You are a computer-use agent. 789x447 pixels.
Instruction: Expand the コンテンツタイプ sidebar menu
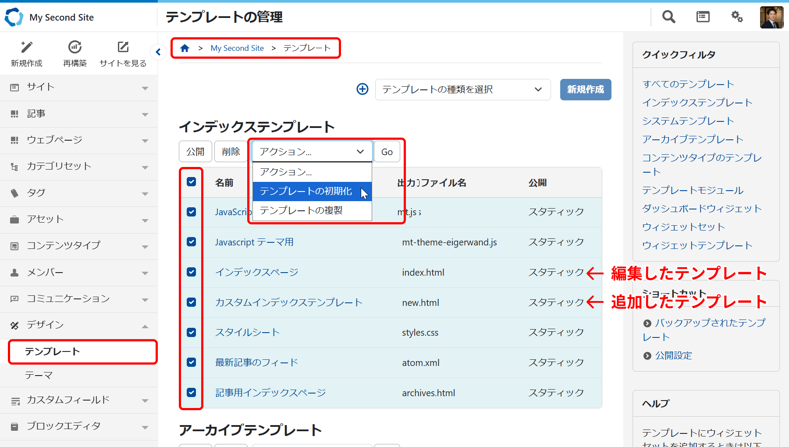click(x=79, y=246)
